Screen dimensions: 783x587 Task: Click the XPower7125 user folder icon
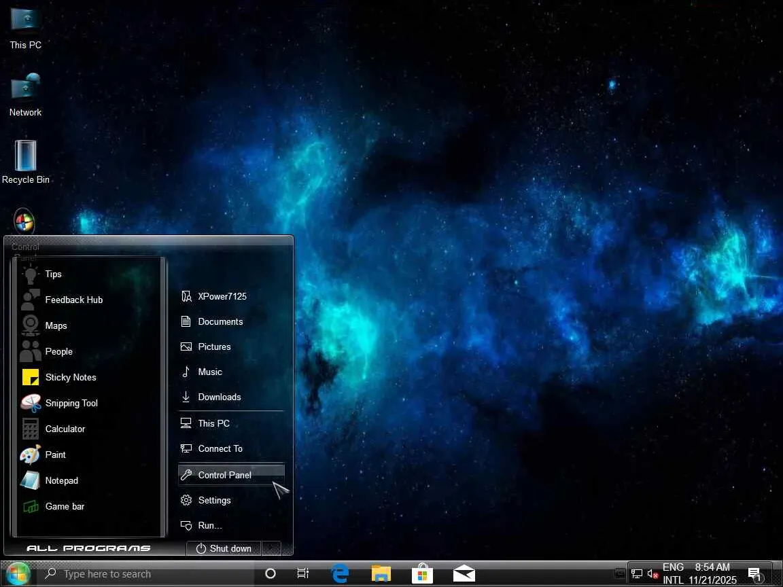pos(186,296)
